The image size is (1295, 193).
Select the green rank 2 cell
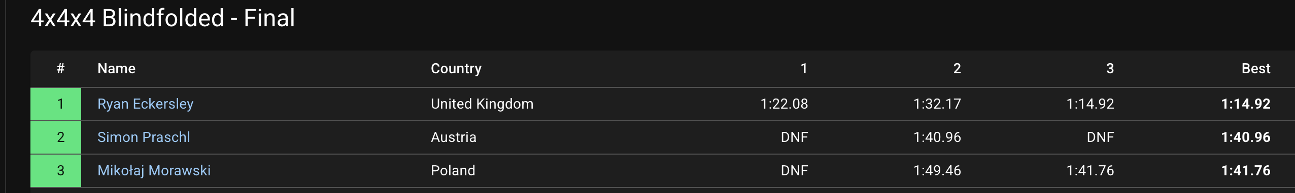56,137
